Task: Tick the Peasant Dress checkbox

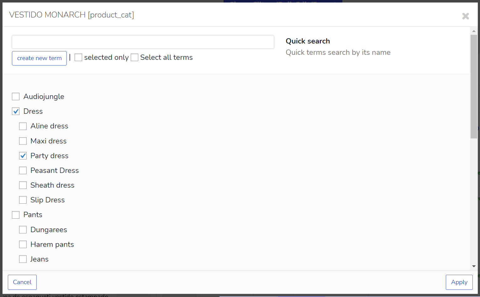Action: (x=23, y=170)
